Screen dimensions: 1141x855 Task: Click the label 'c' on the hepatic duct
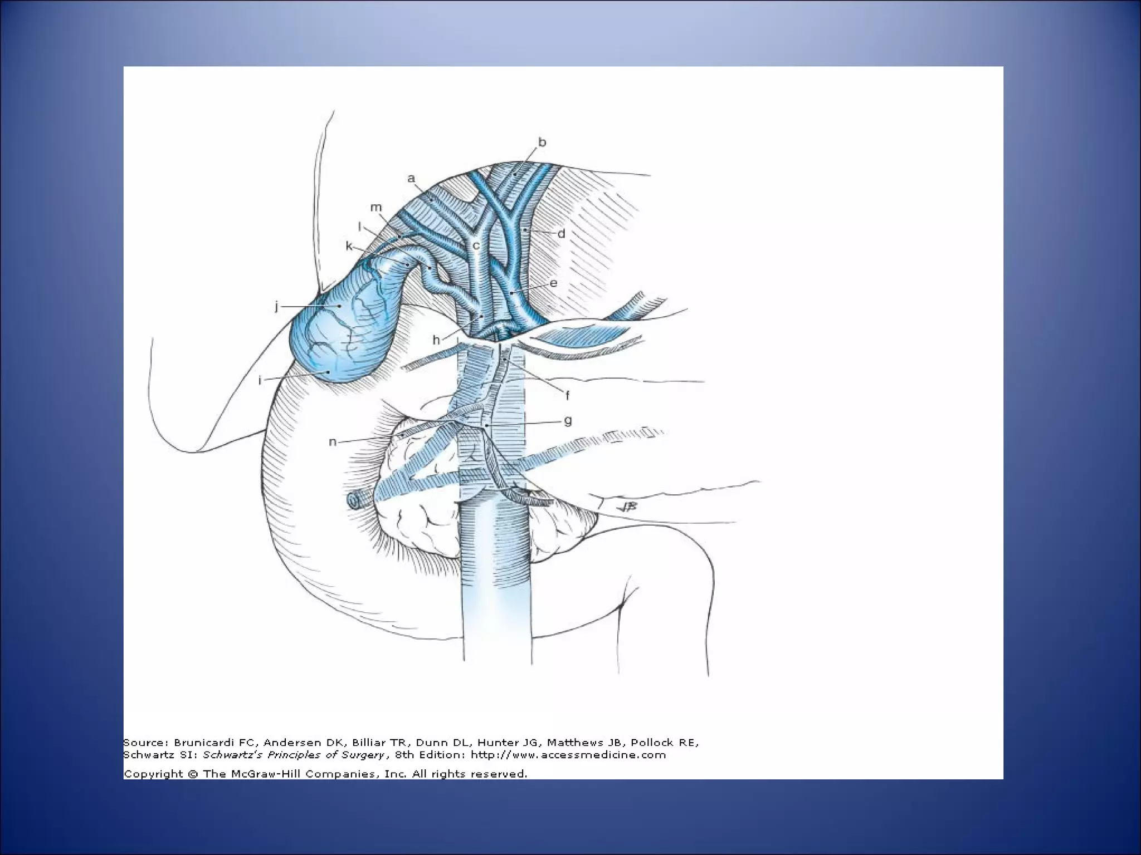(476, 246)
